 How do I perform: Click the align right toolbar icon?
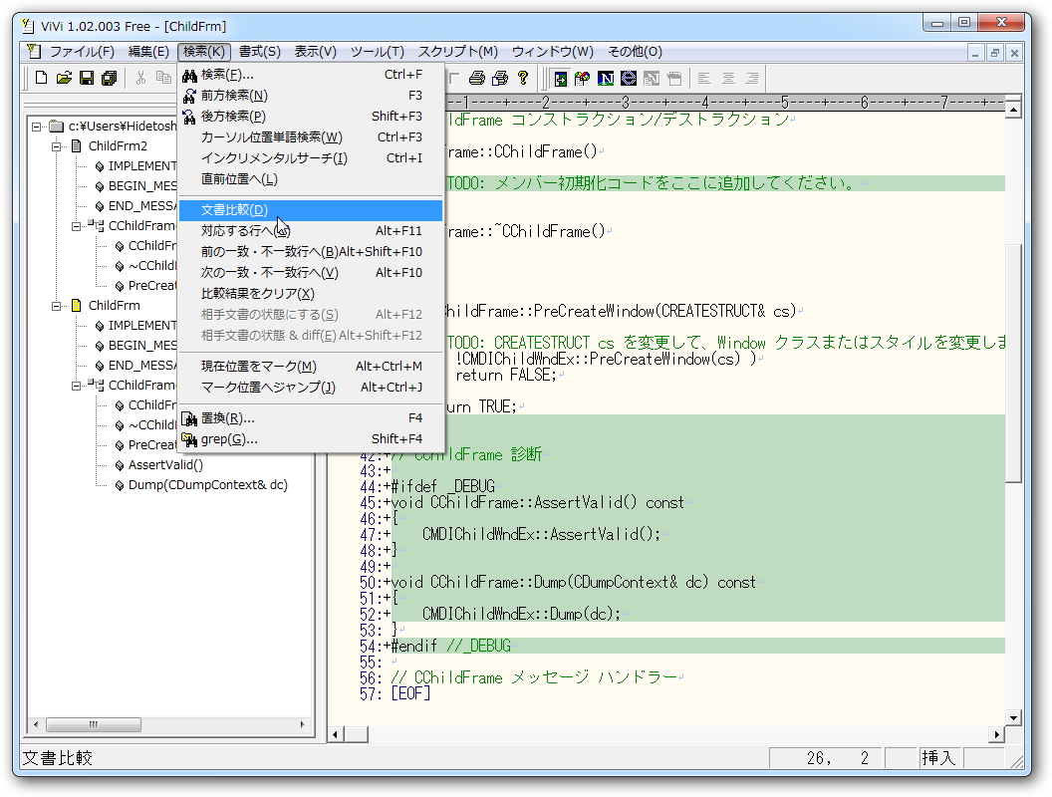tap(752, 79)
